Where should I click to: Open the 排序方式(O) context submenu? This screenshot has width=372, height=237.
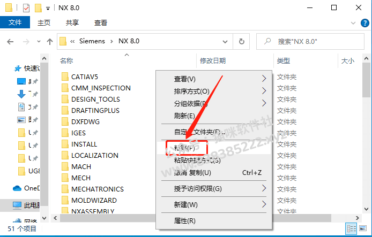(214, 91)
